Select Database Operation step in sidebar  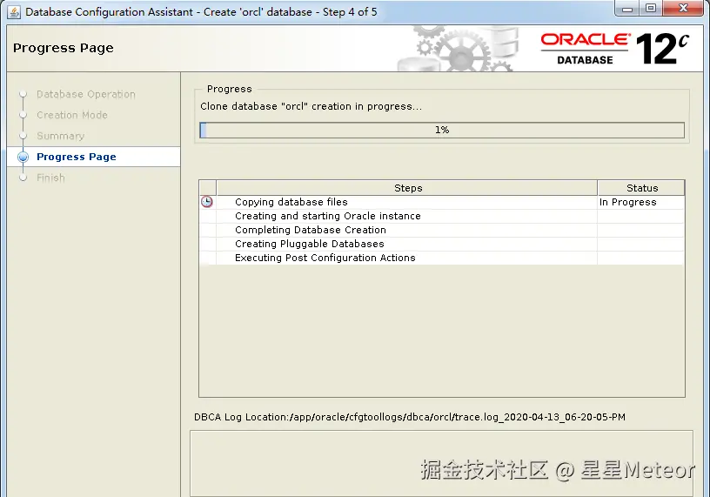[x=86, y=94]
